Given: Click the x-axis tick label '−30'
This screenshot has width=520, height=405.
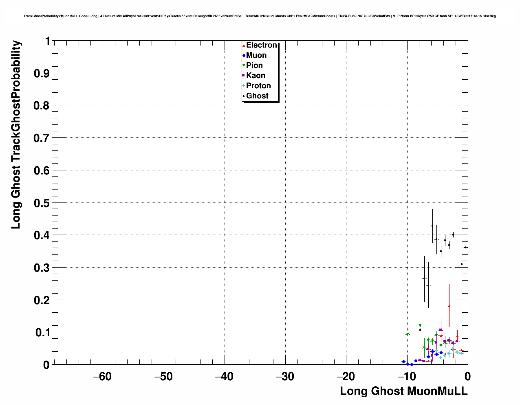Looking at the screenshot, I should (x=285, y=377).
